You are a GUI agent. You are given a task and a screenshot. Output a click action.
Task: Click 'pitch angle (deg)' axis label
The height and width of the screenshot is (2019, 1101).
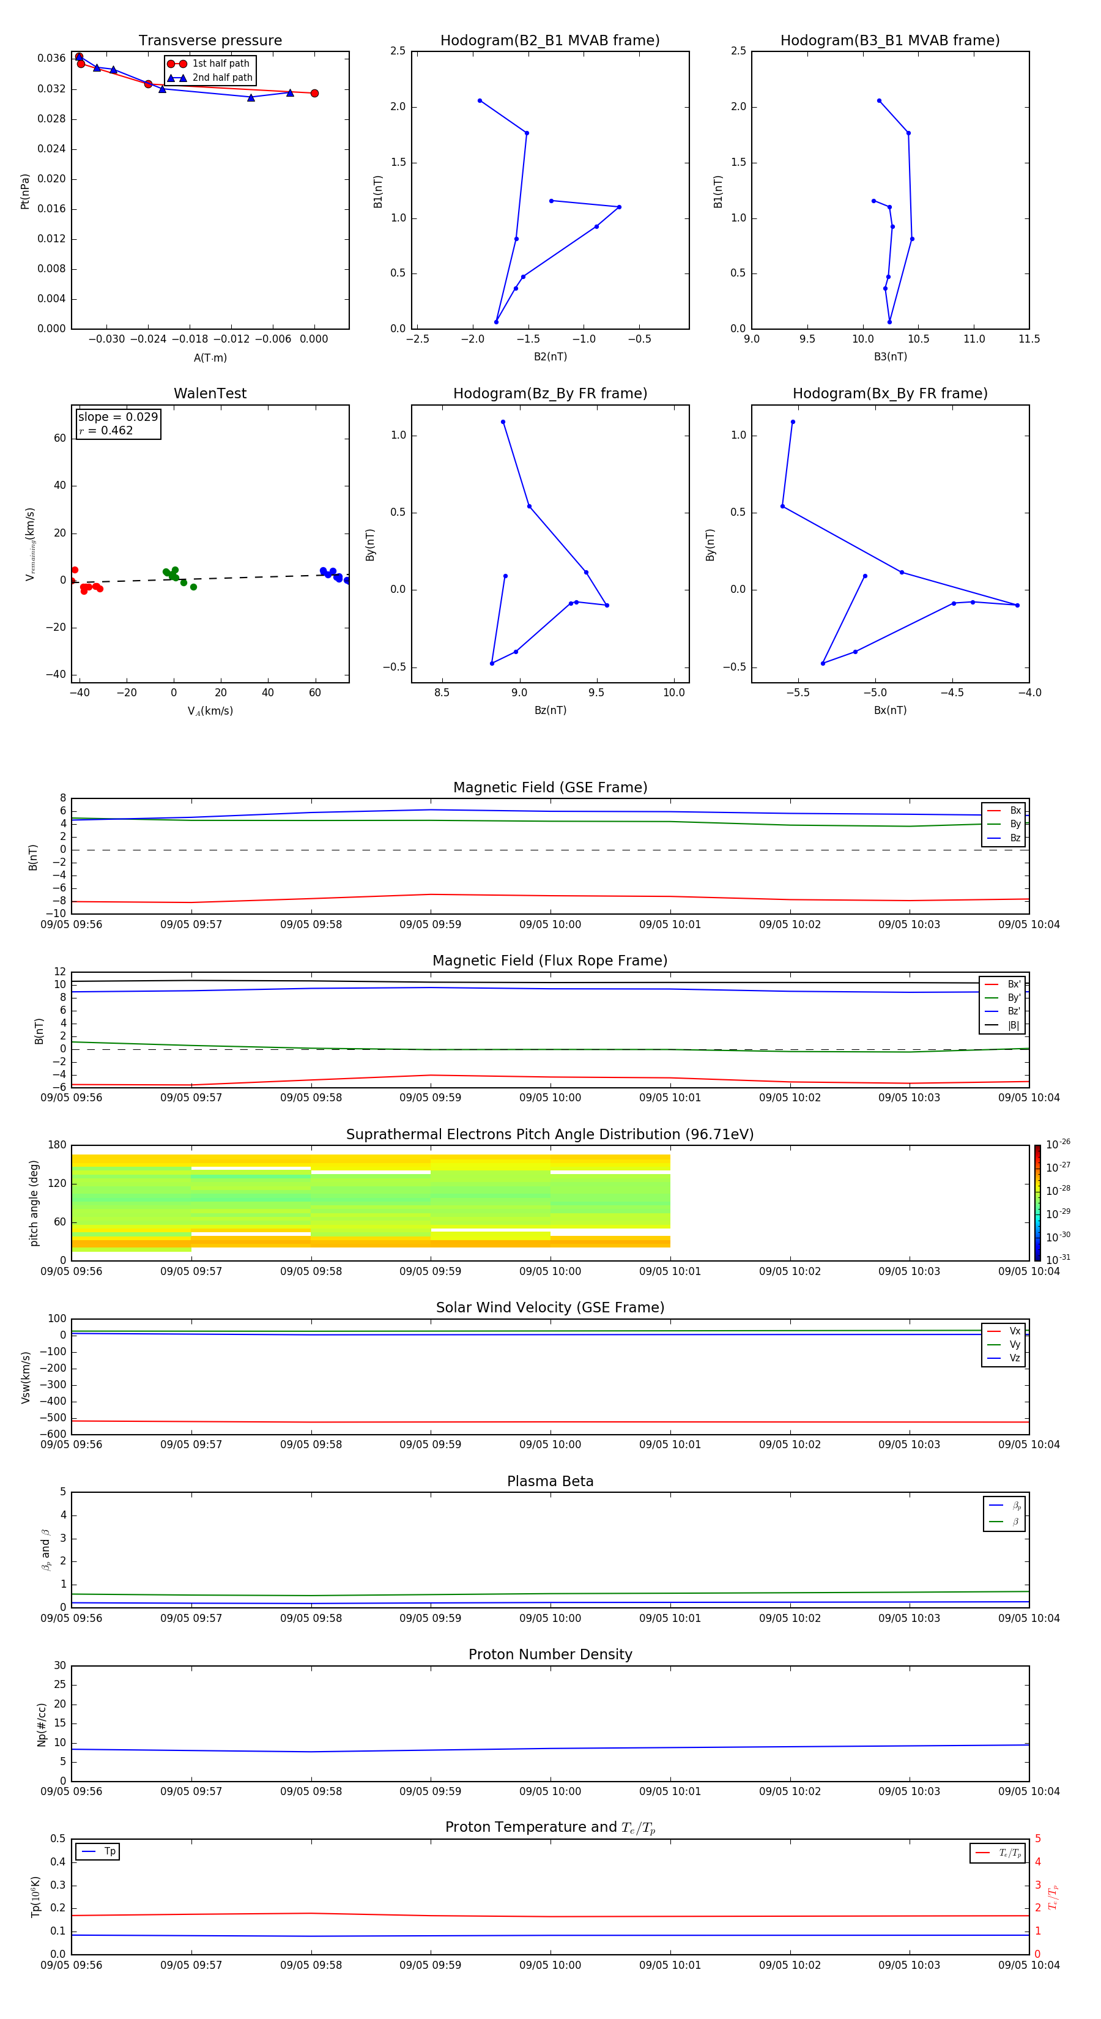[x=34, y=1203]
